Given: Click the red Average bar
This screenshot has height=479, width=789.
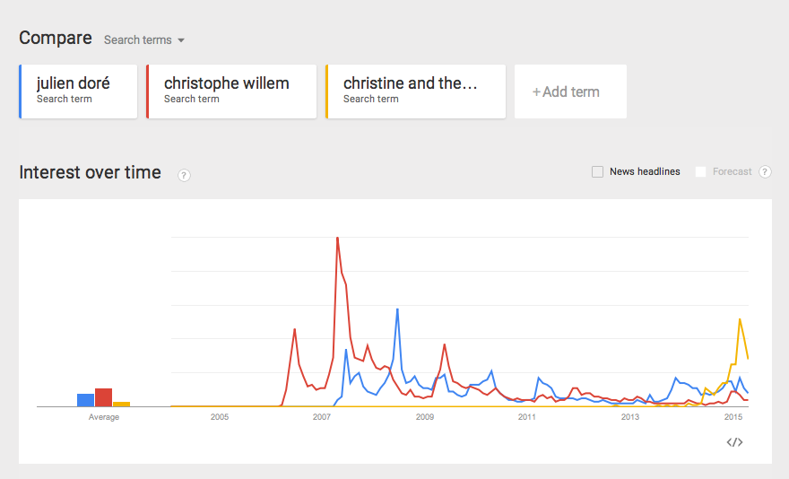Looking at the screenshot, I should [x=104, y=397].
